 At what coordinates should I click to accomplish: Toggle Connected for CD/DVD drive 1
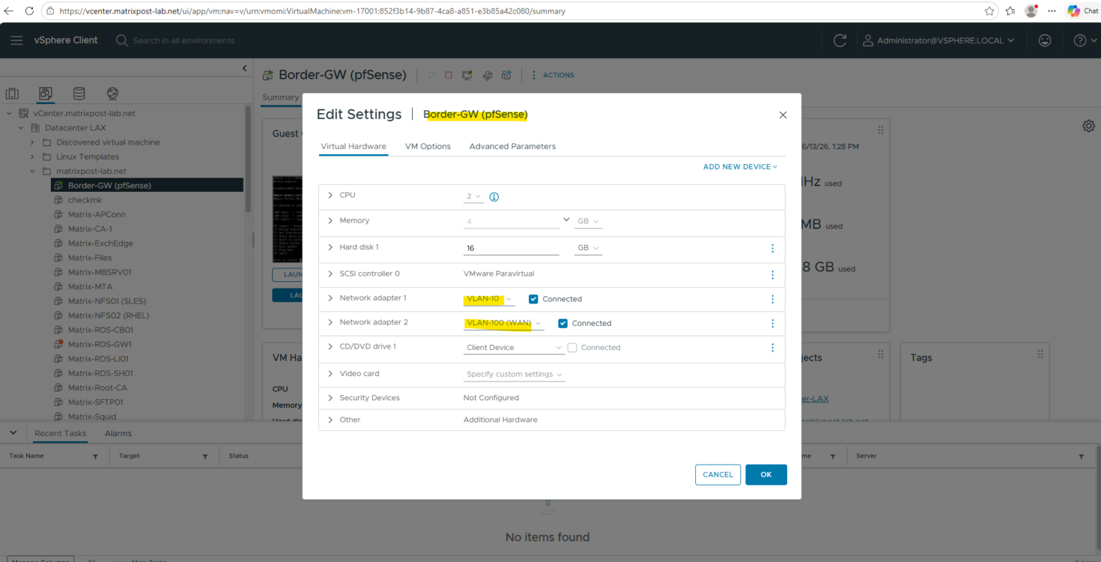click(572, 348)
